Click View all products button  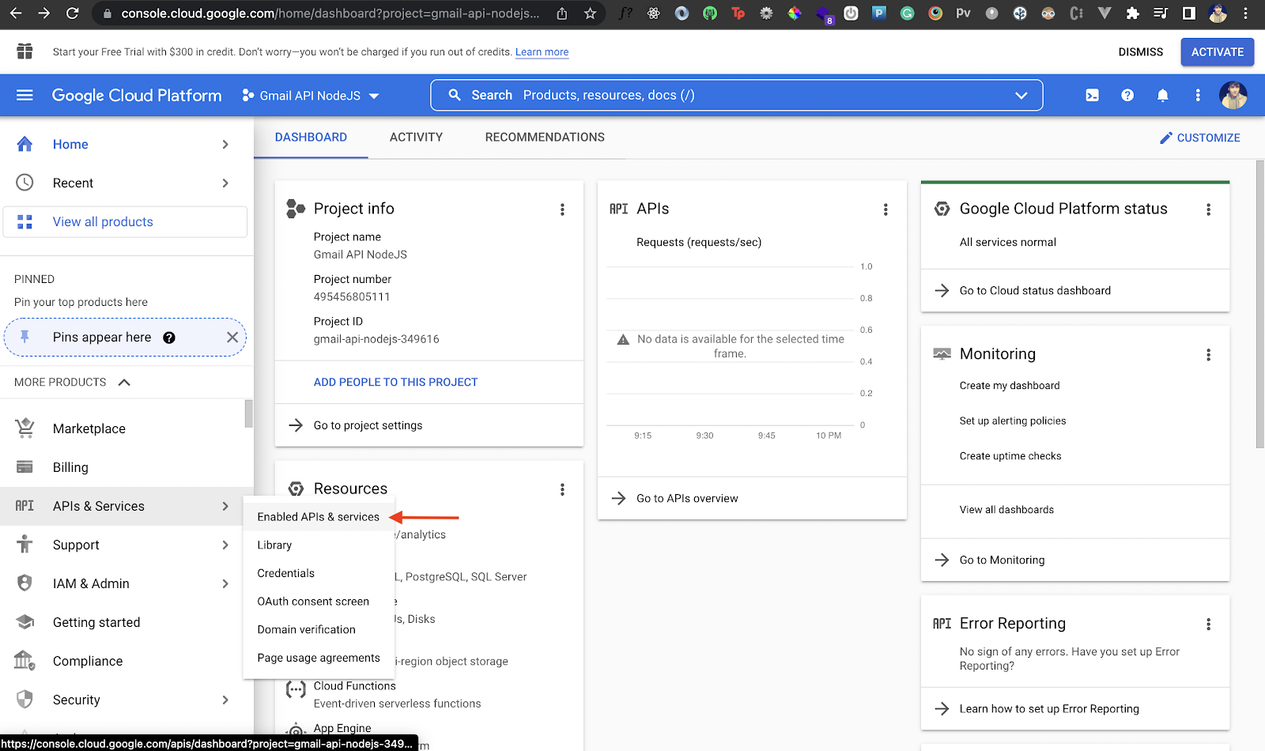125,222
